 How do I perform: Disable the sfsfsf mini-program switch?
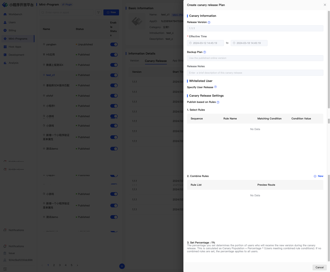pos(114,96)
